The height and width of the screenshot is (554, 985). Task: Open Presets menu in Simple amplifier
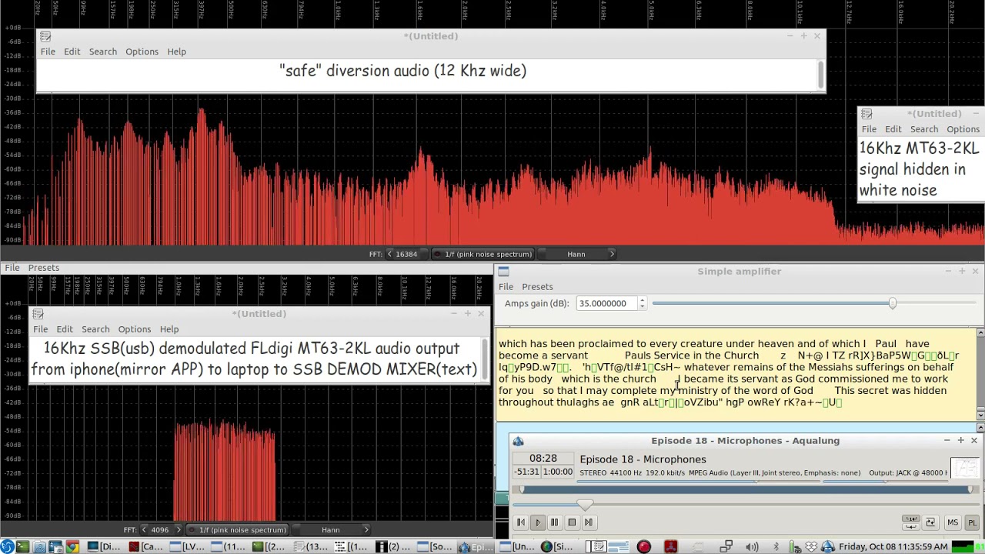click(537, 286)
